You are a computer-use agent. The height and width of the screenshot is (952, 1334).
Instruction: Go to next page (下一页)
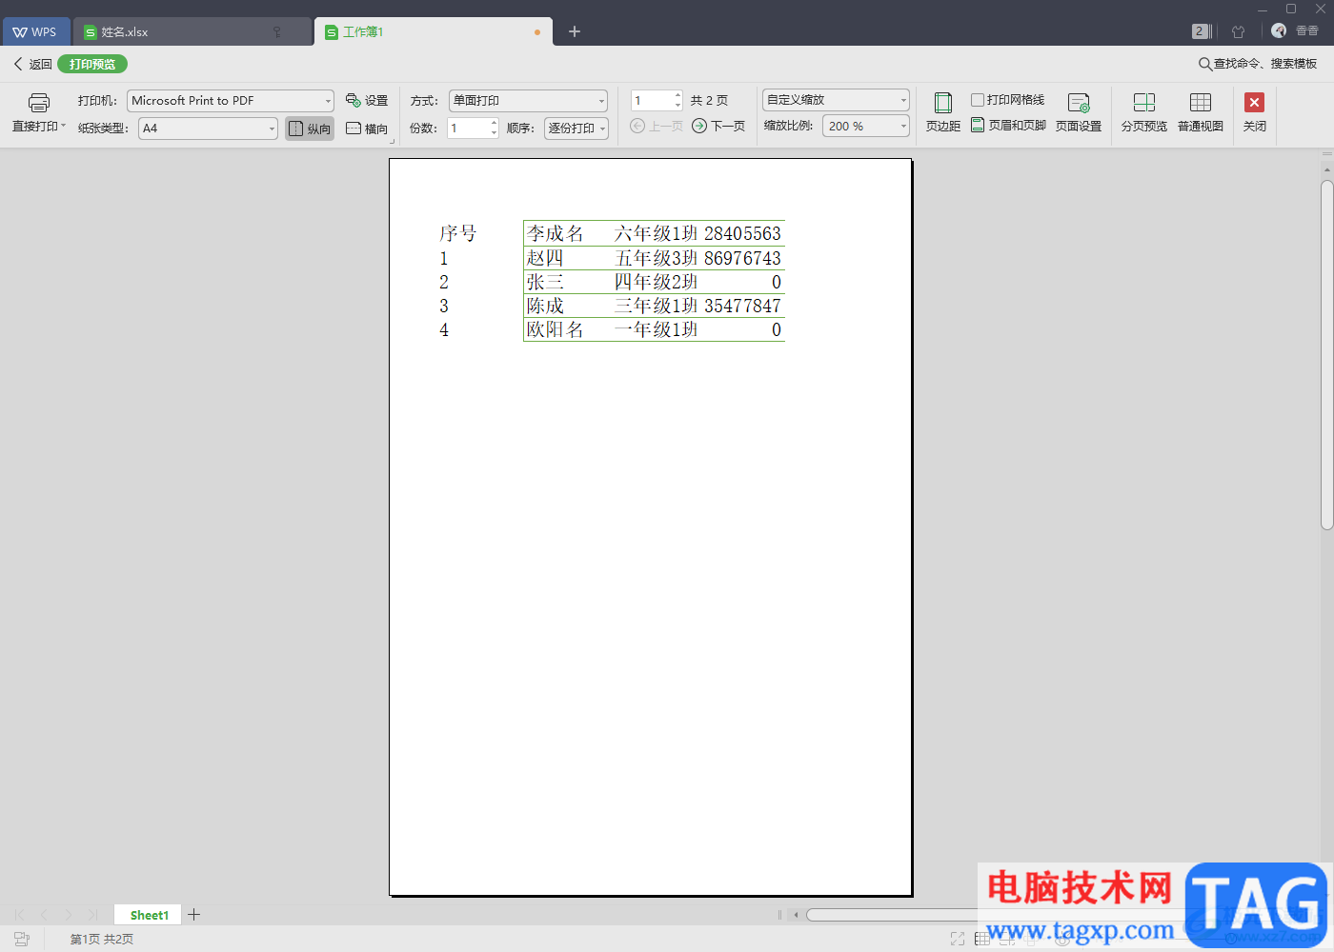718,126
